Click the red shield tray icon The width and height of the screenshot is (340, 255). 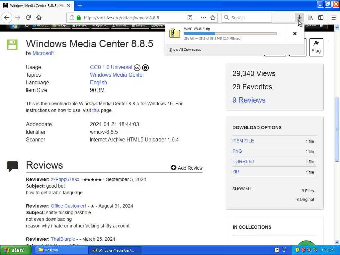point(303,250)
